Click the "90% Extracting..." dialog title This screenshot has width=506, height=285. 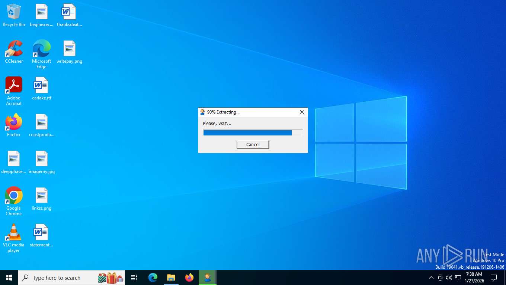(223, 112)
